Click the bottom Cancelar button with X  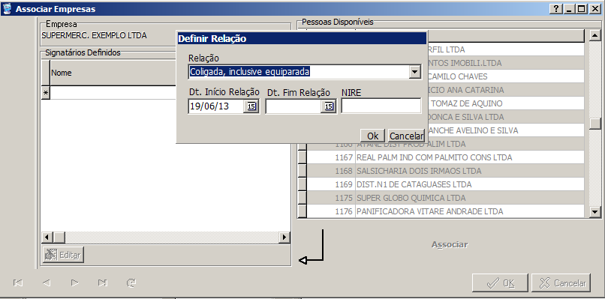[x=561, y=283]
